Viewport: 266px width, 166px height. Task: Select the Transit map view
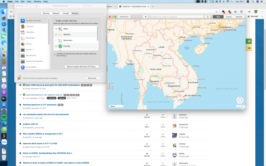click(228, 17)
